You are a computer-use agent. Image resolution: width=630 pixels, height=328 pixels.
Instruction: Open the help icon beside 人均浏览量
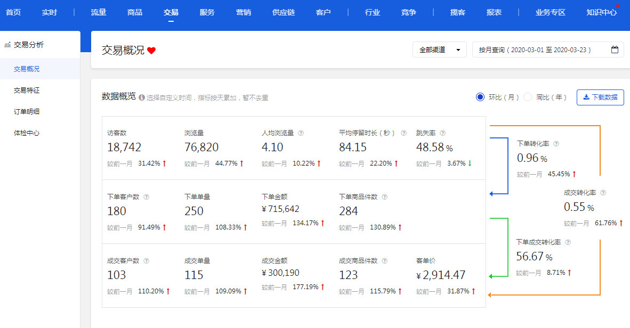(x=301, y=132)
